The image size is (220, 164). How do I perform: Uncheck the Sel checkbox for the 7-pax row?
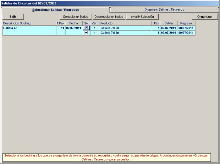[86, 28]
